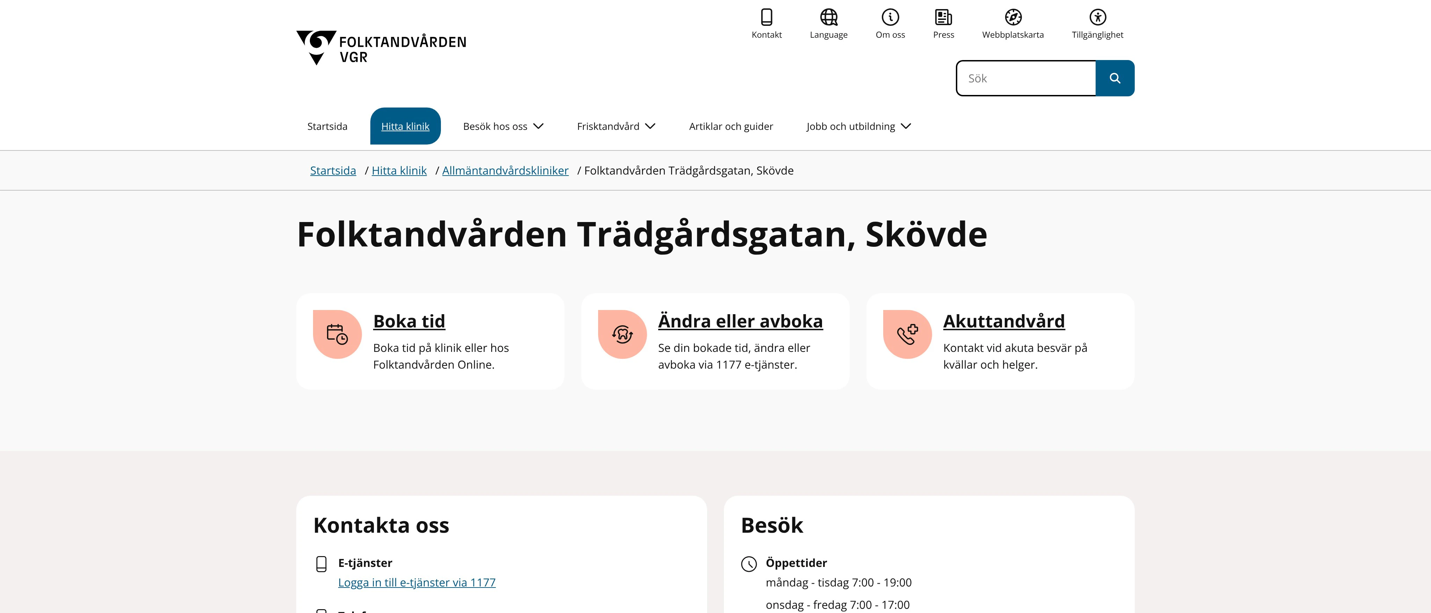Click the Boka tid calendar icon
The width and height of the screenshot is (1431, 613).
point(337,334)
